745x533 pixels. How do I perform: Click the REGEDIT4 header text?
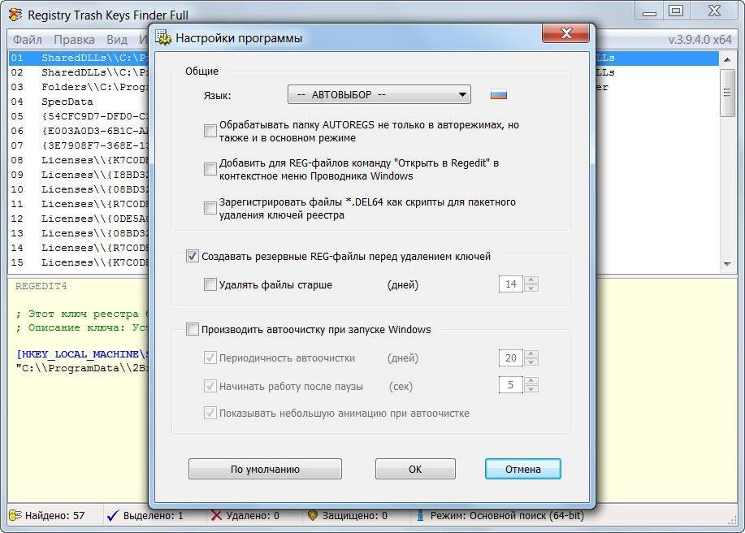click(41, 287)
